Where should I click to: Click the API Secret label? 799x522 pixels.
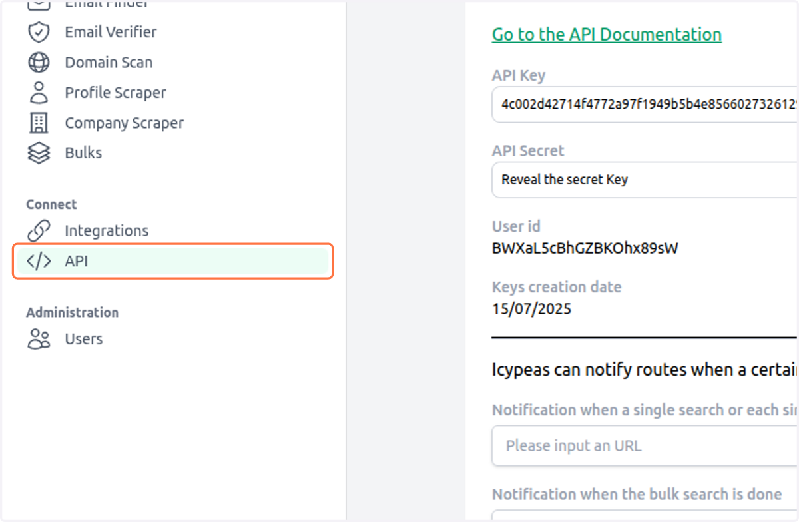pyautogui.click(x=528, y=151)
